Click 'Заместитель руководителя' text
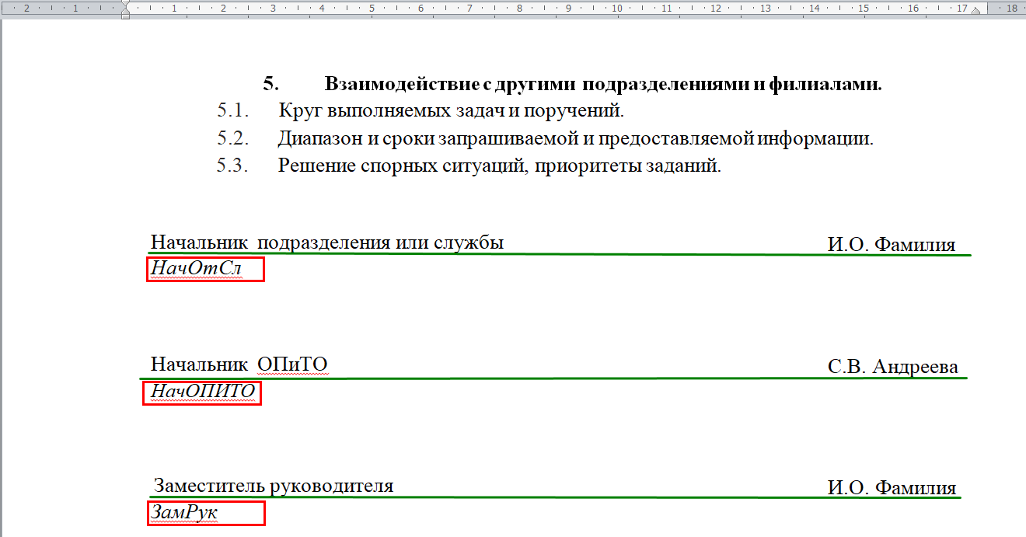This screenshot has height=537, width=1026. (274, 486)
